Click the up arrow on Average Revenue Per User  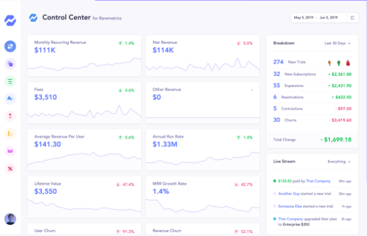[x=120, y=138]
